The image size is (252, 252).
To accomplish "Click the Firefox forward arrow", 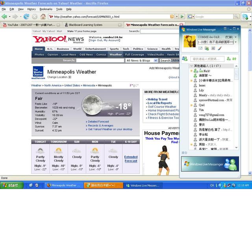I will click(15, 17).
